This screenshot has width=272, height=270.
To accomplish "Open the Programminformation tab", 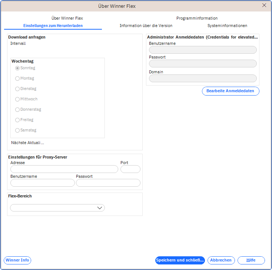I will 197,18.
